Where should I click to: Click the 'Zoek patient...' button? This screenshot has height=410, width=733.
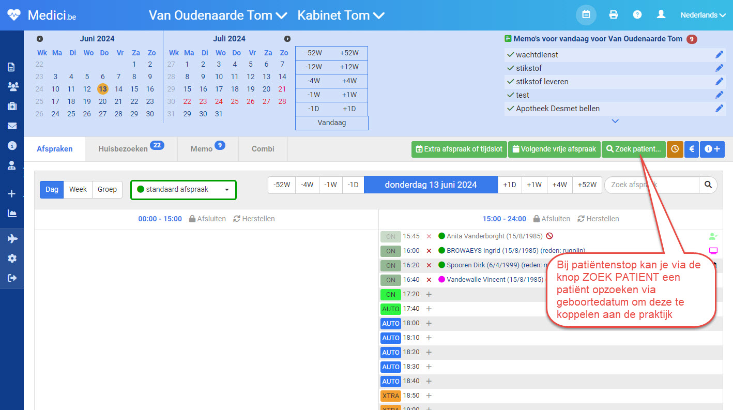633,149
